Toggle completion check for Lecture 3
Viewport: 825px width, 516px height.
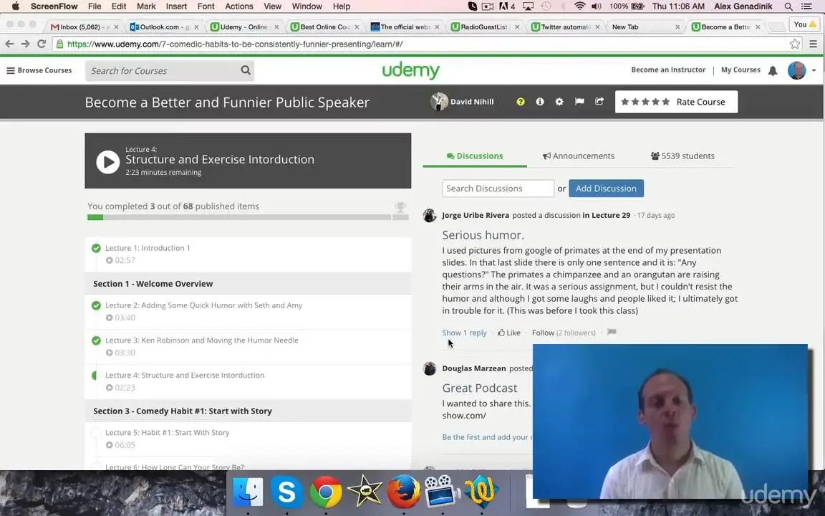point(96,340)
